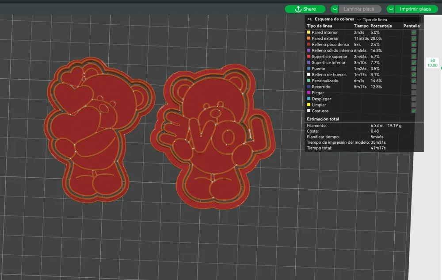Click the 6m56s time value
Screen dimensions: 442x280
[x=360, y=50]
